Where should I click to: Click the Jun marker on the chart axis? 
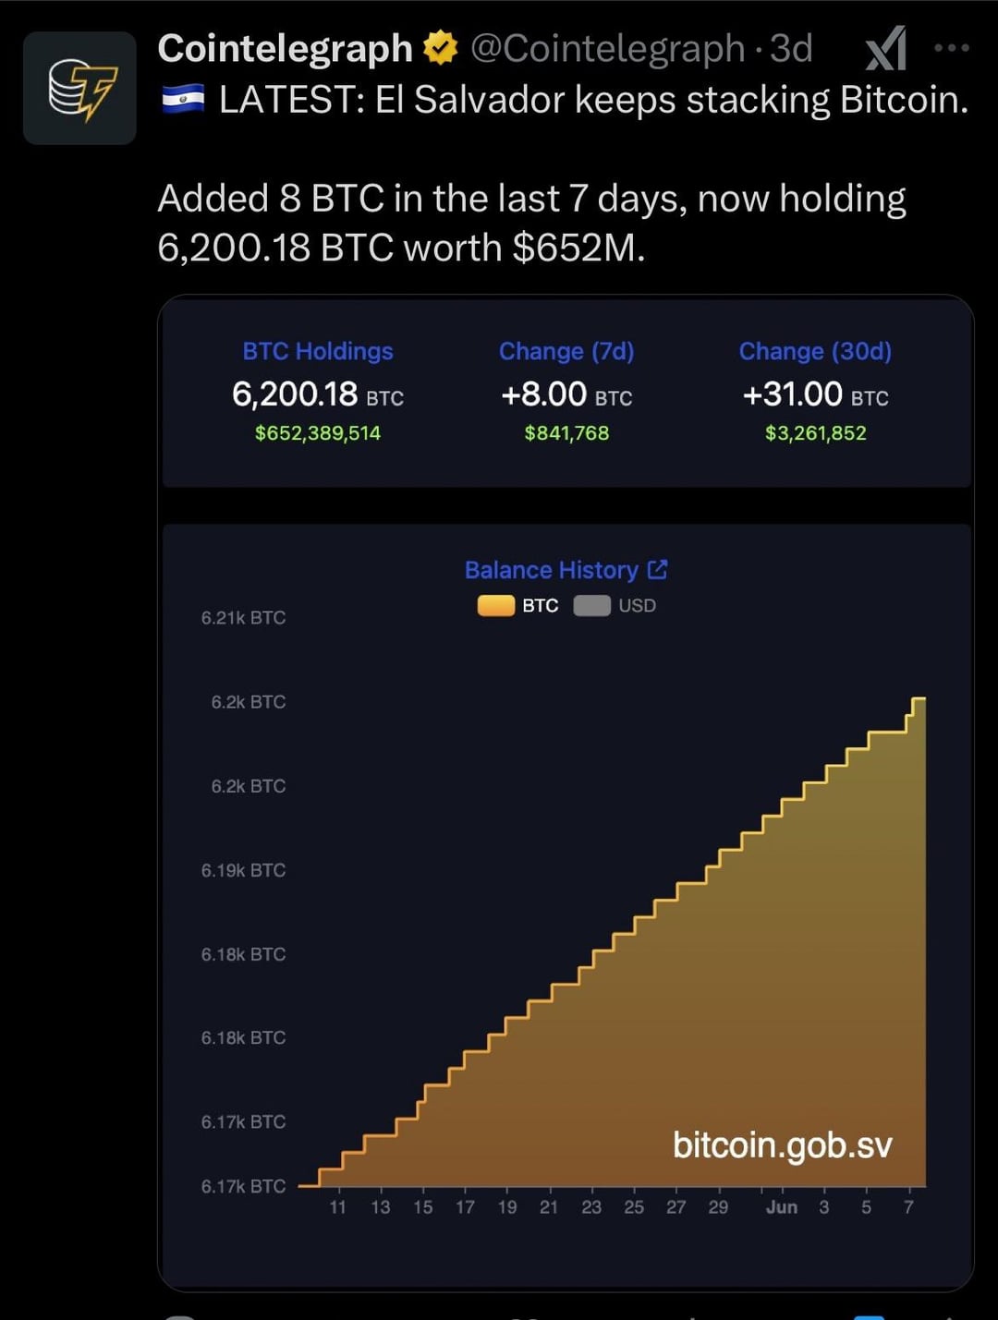782,1207
